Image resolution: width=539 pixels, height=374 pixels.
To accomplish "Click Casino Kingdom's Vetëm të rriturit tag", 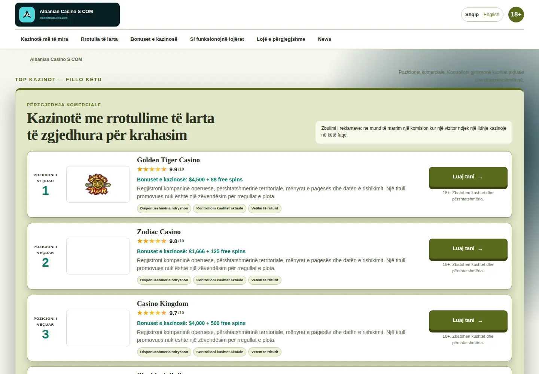I will (x=265, y=352).
